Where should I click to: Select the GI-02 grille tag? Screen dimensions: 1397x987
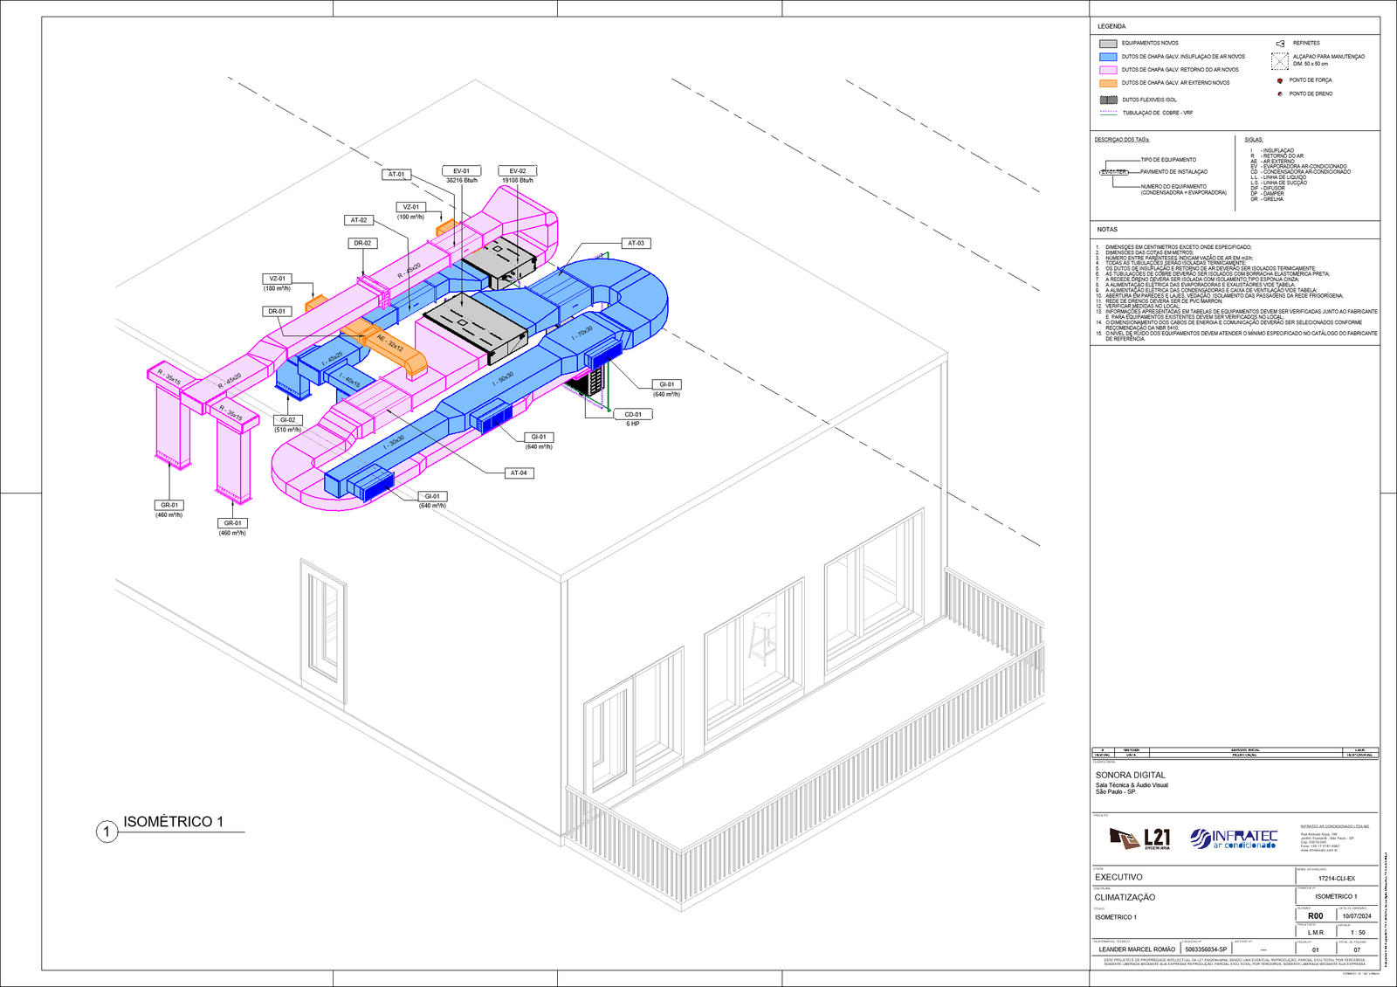click(x=287, y=420)
